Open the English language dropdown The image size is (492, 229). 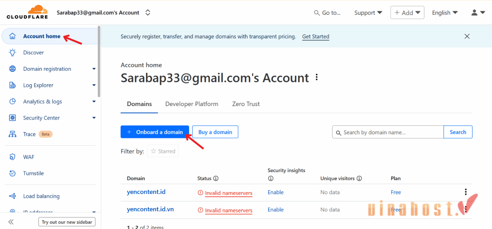445,12
